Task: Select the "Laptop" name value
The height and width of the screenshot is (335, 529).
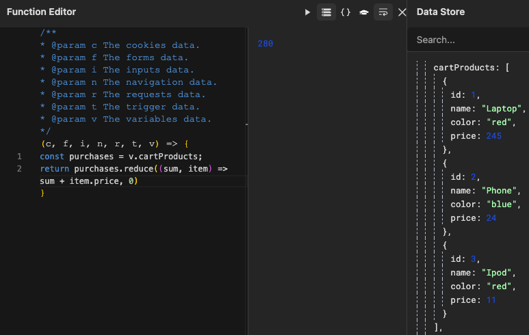Action: 502,109
